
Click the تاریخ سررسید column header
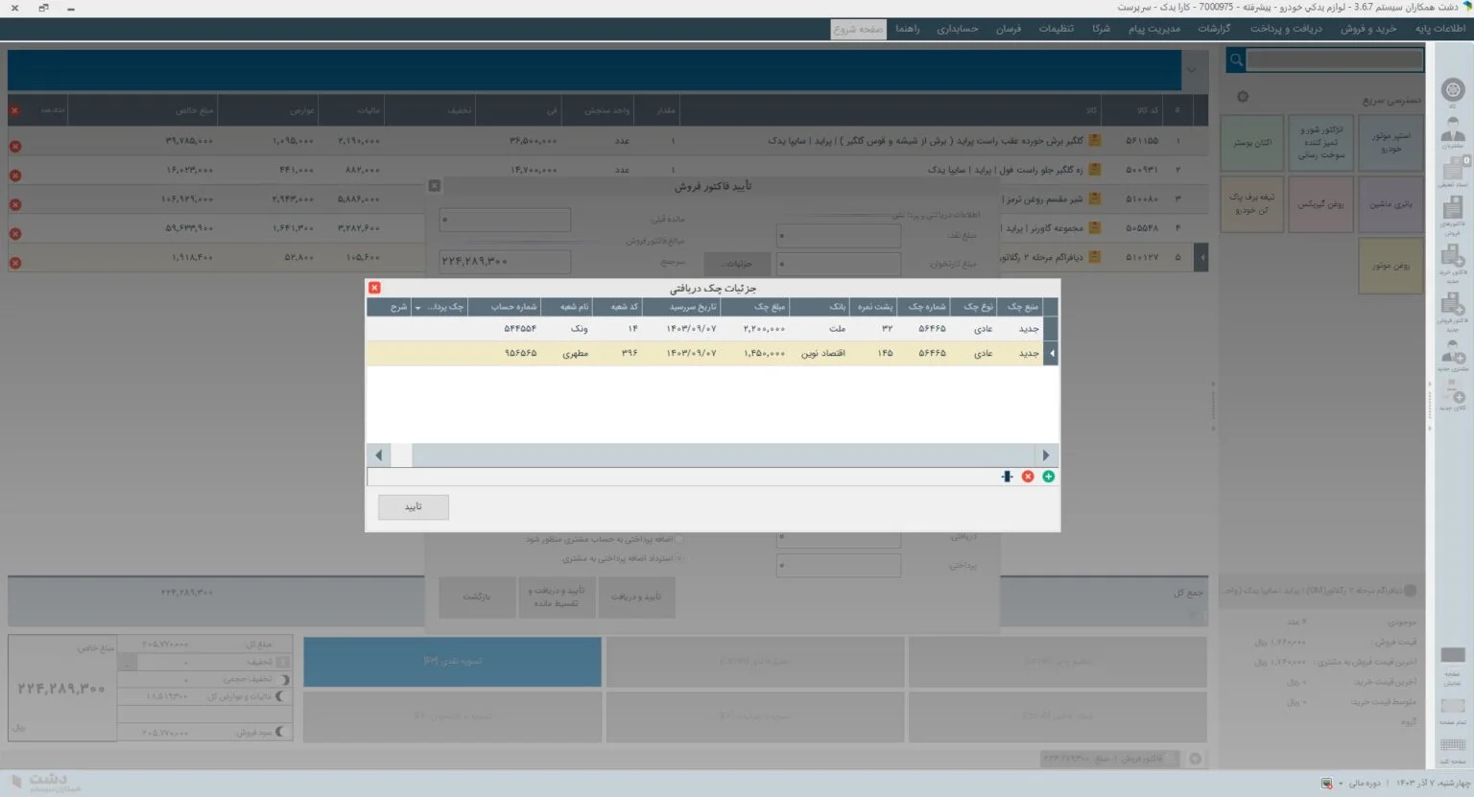click(x=680, y=307)
